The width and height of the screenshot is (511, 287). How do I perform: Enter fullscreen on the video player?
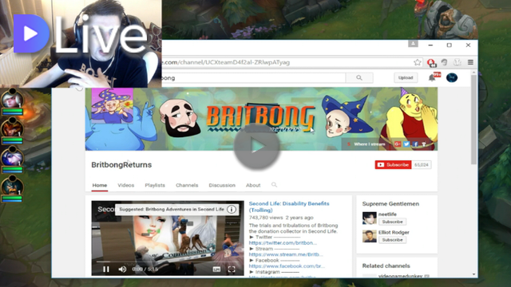[x=232, y=269]
